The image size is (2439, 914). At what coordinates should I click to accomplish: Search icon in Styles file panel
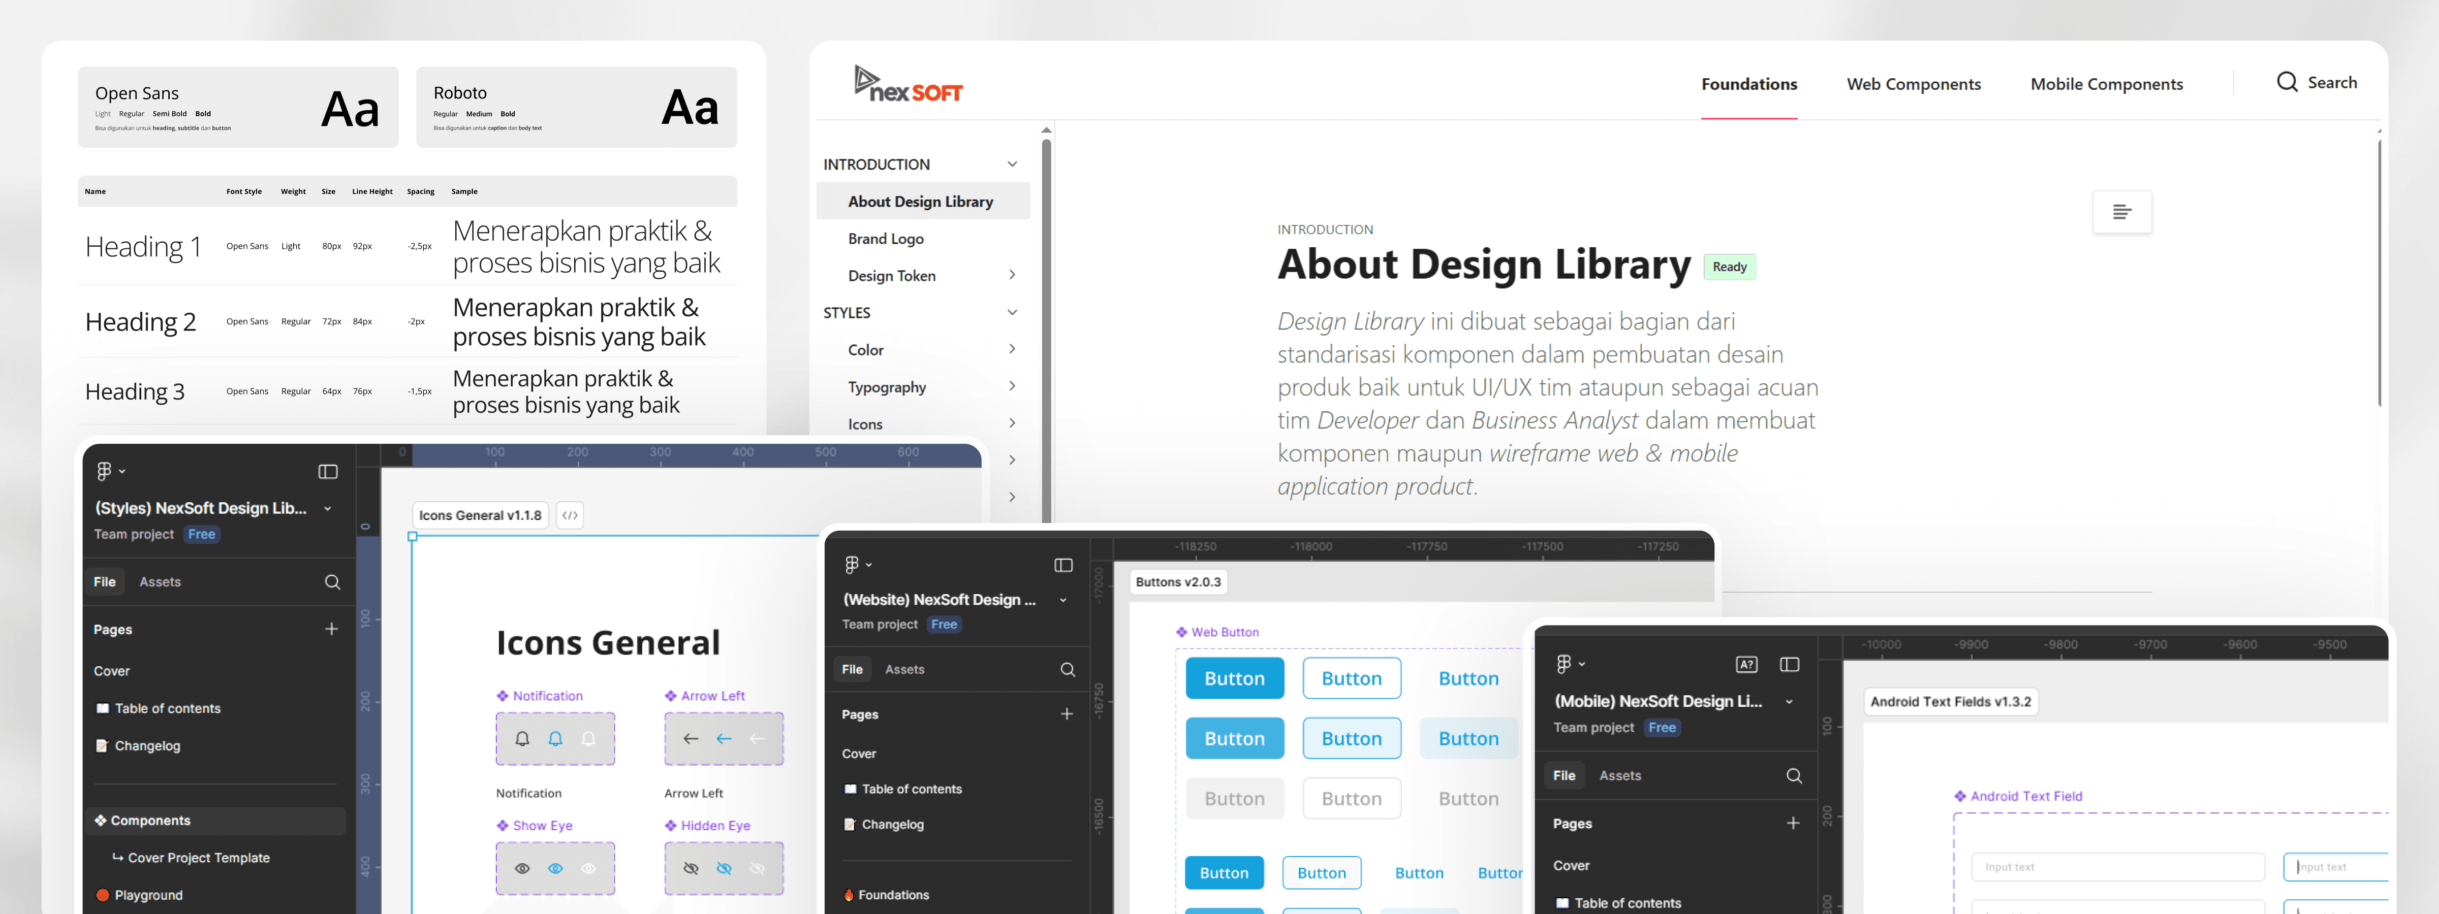pyautogui.click(x=332, y=582)
